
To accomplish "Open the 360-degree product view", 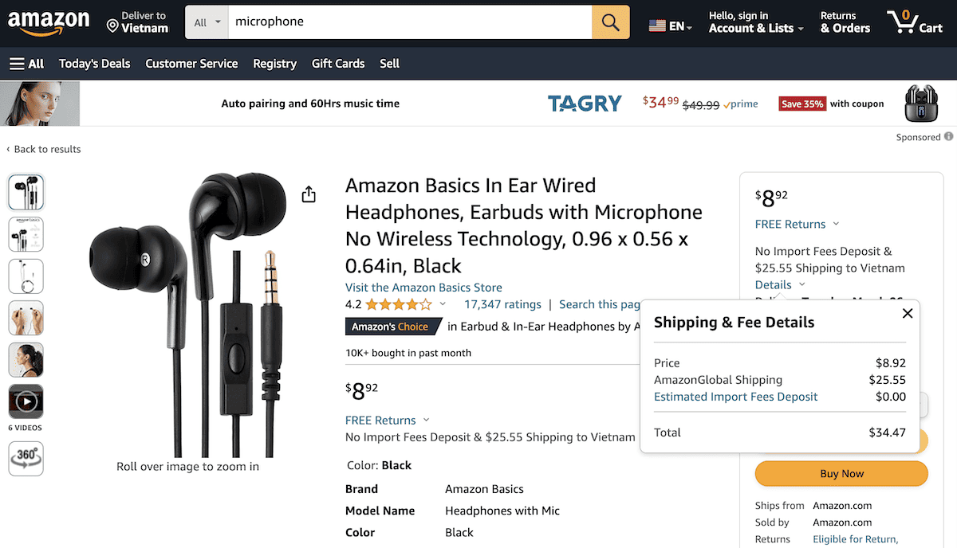I will tap(26, 458).
